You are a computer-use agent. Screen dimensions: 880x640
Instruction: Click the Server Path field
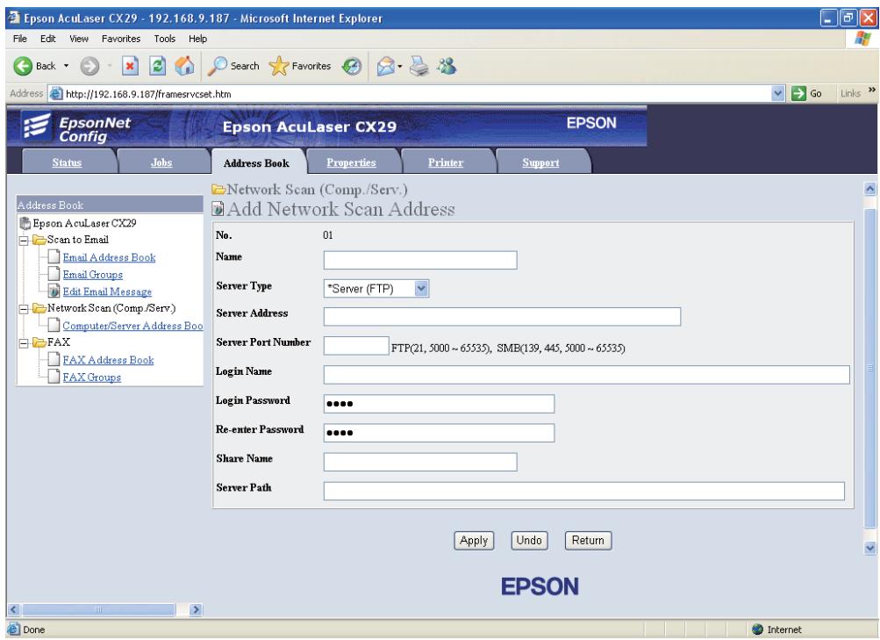click(584, 492)
